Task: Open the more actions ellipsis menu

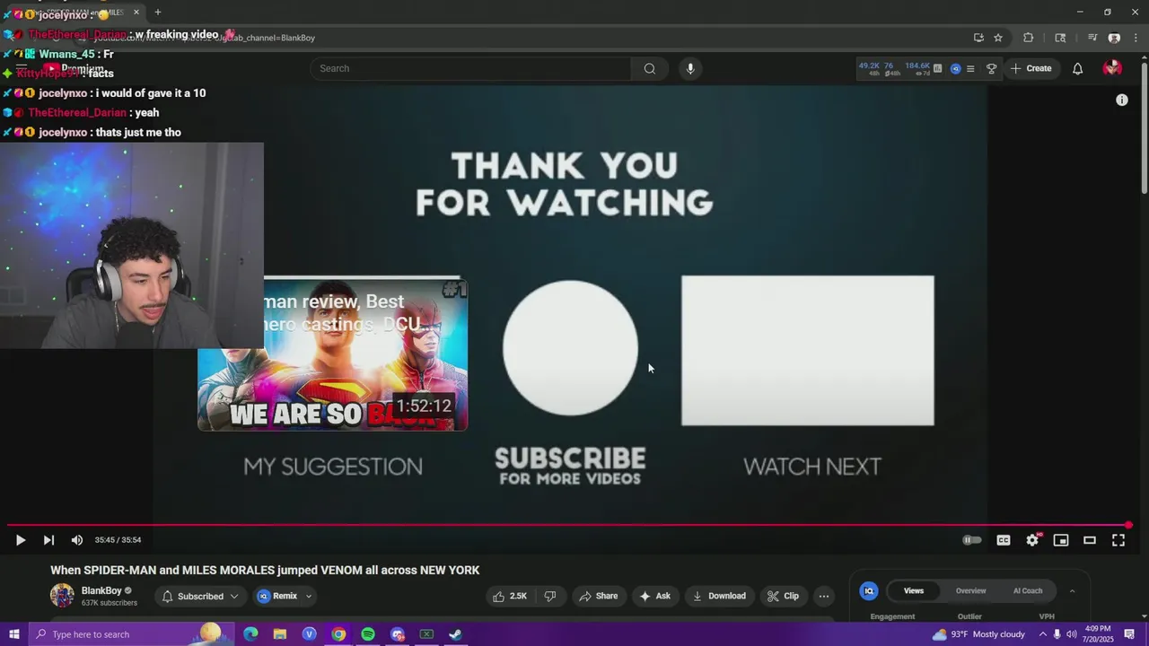Action: pos(823,596)
